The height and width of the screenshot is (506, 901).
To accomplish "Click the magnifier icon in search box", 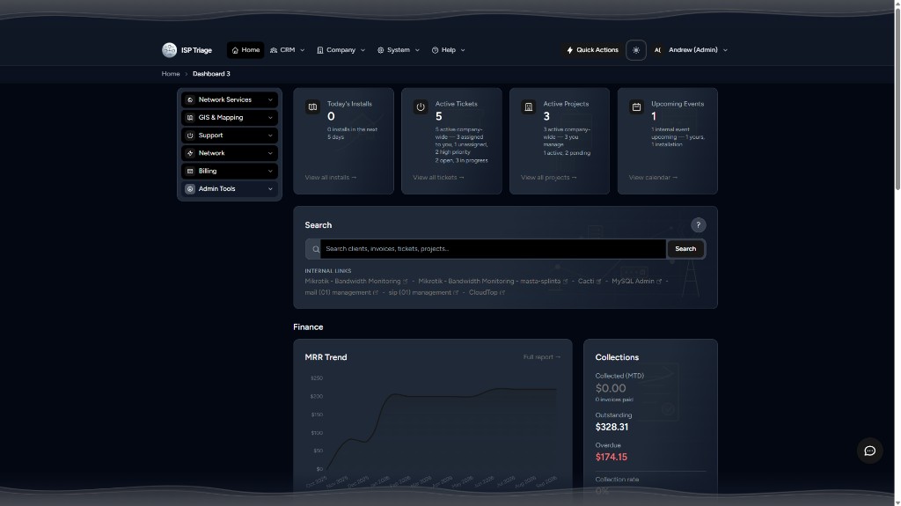I will pyautogui.click(x=316, y=250).
